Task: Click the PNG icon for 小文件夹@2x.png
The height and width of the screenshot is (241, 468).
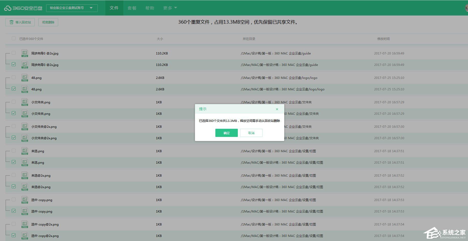Action: [x=24, y=126]
